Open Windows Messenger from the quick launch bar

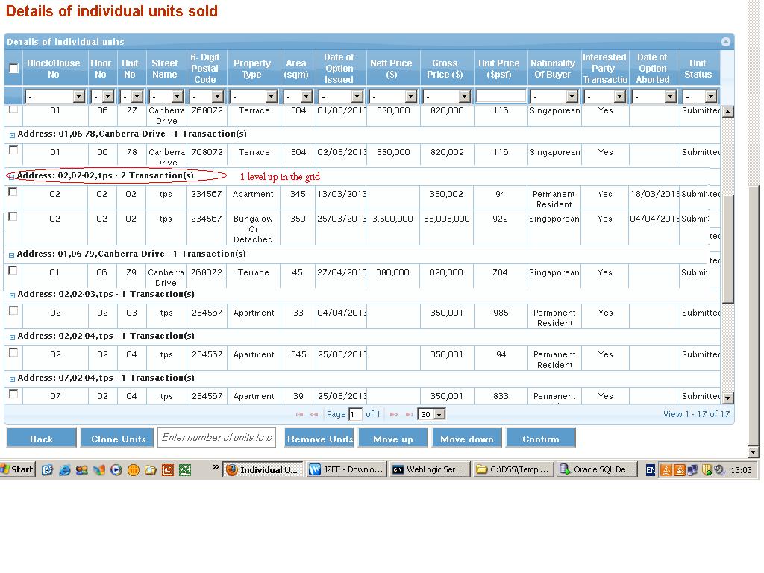click(81, 470)
